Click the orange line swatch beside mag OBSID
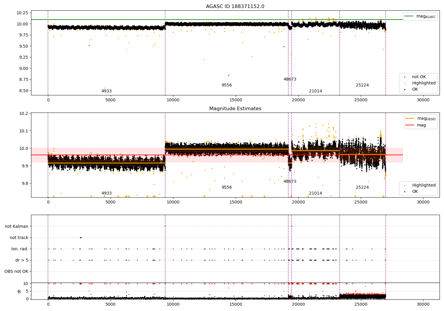444x311 pixels. pyautogui.click(x=410, y=118)
